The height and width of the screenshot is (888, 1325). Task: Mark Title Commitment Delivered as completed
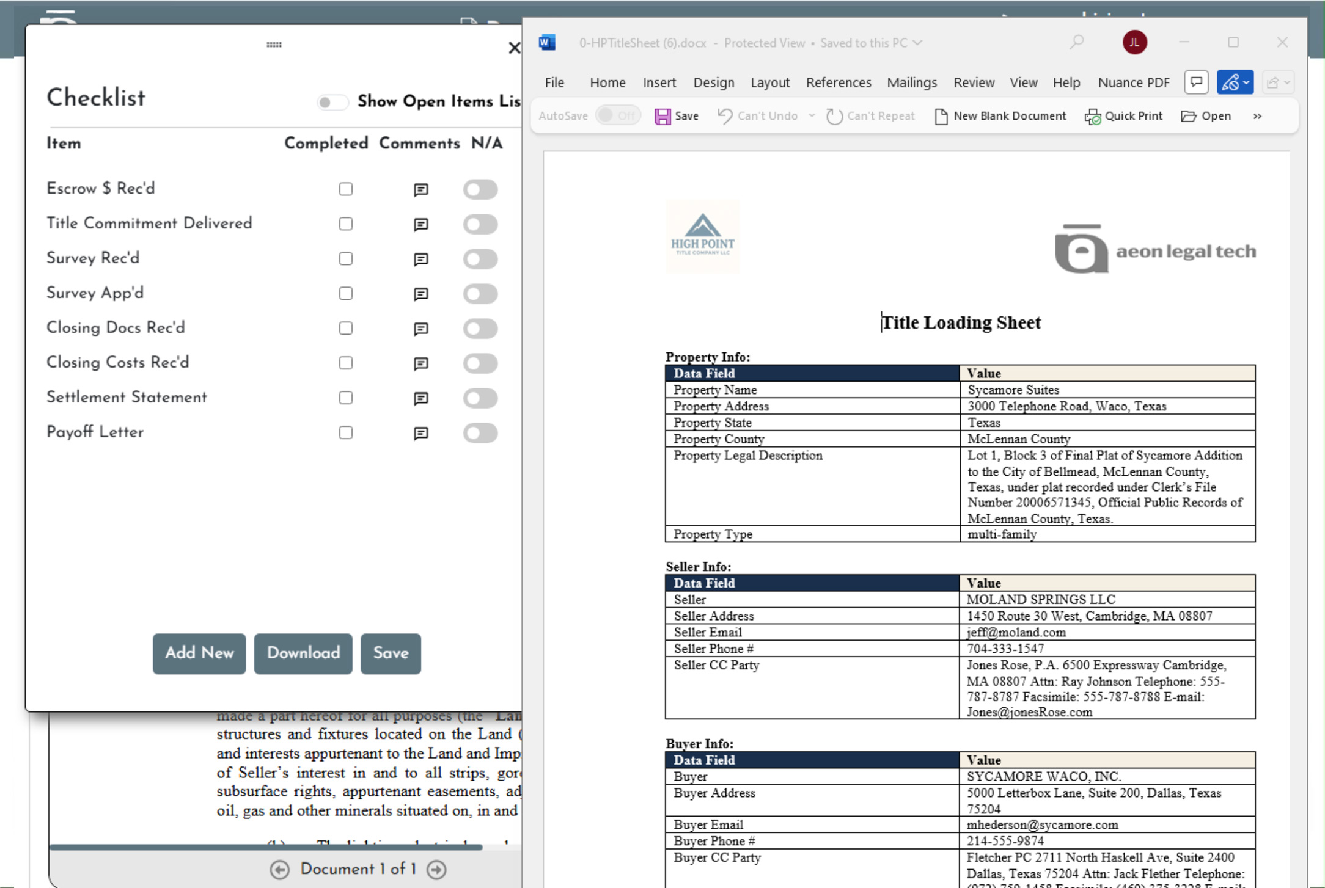point(346,224)
